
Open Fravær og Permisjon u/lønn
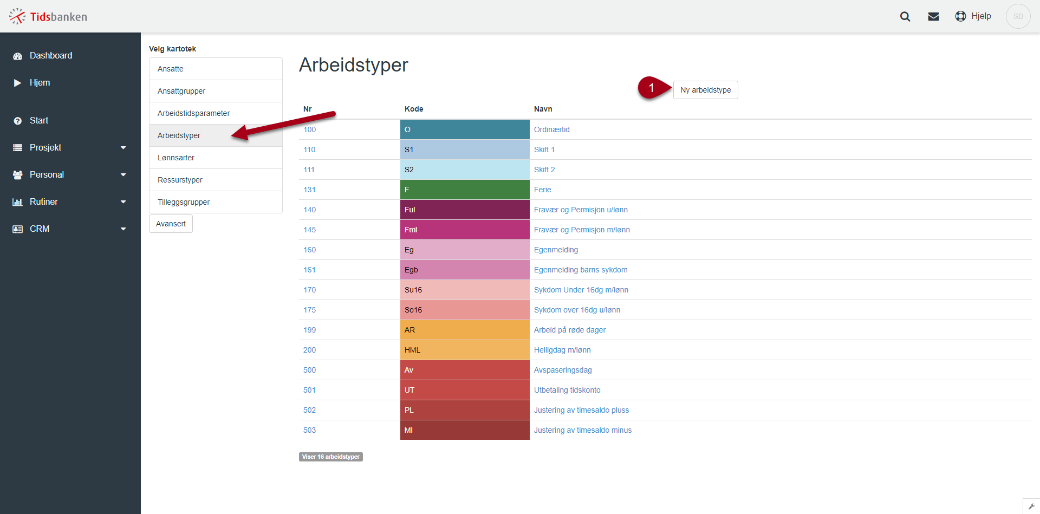point(581,210)
